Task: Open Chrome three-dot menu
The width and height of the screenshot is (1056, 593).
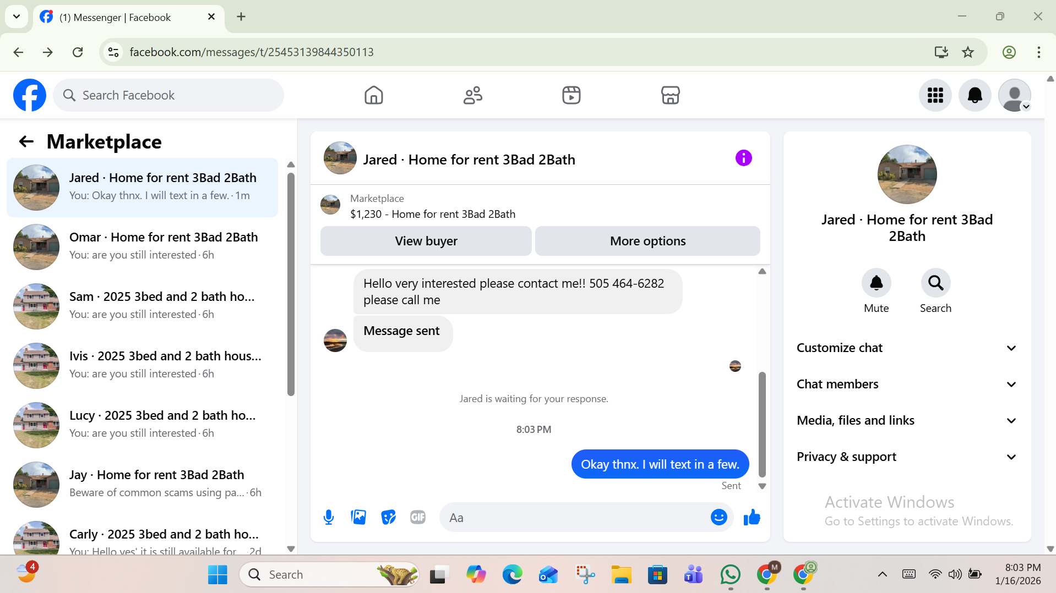Action: [x=1038, y=52]
